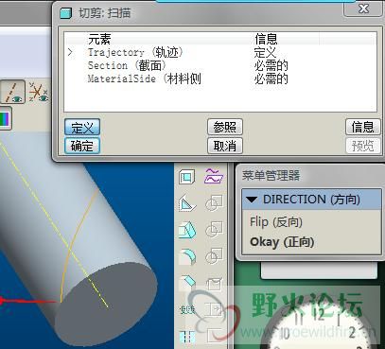
Task: Select the Shell tool icon
Action: pyautogui.click(x=187, y=177)
